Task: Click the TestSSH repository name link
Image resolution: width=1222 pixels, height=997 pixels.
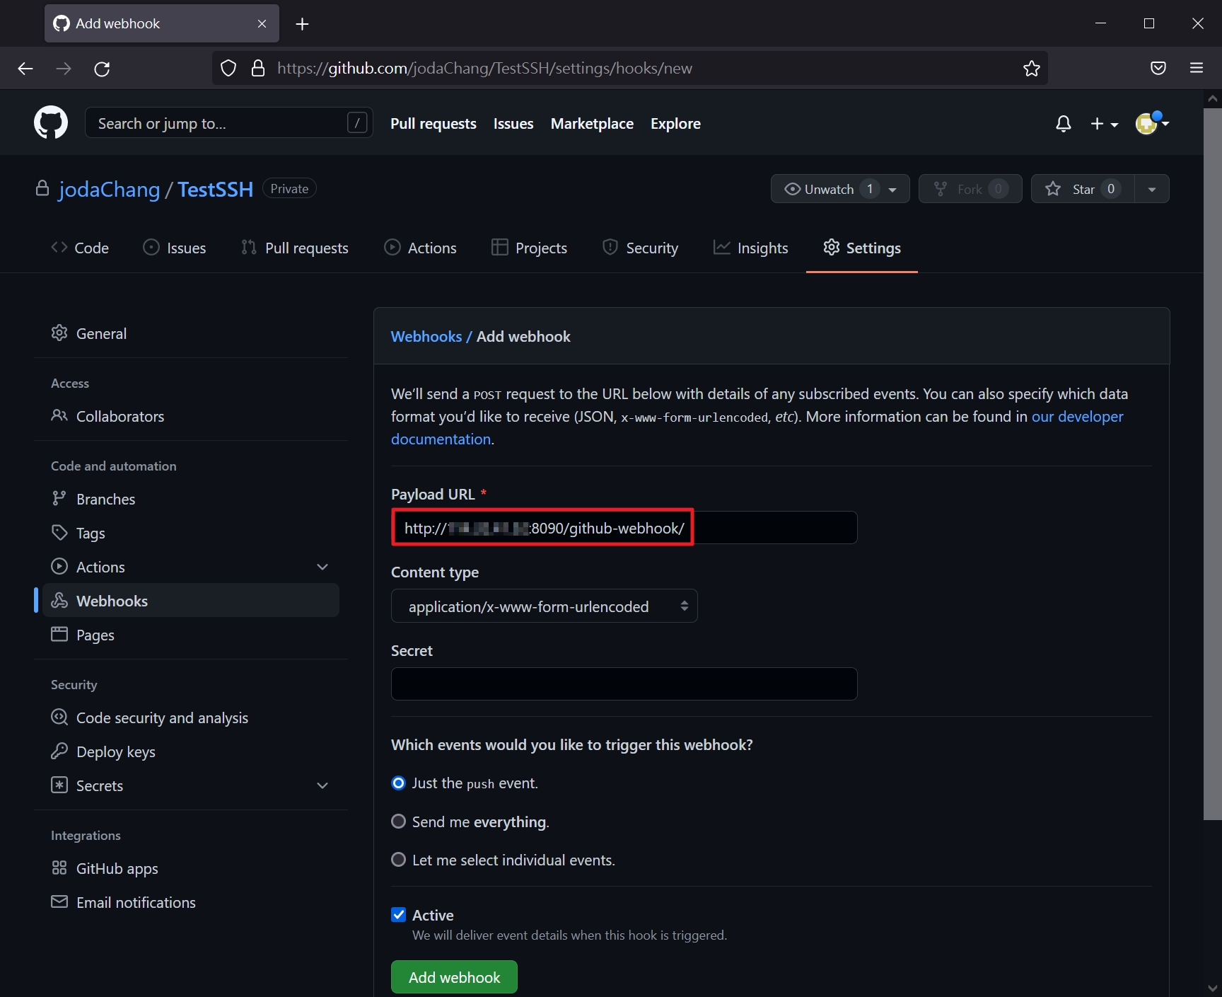Action: (215, 190)
